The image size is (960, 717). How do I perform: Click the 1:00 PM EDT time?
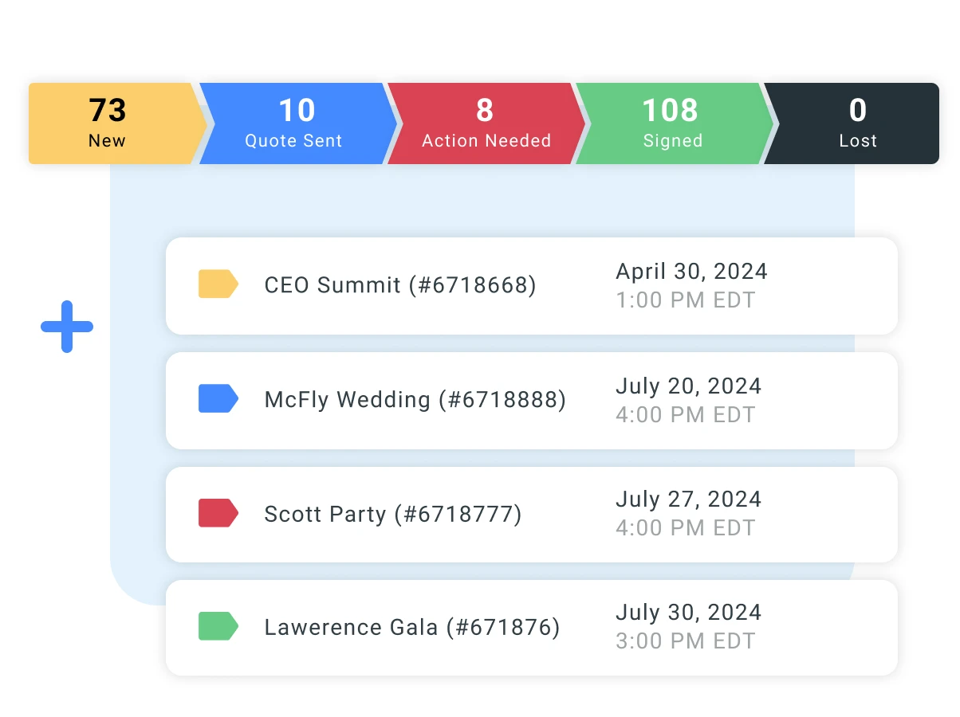[685, 300]
